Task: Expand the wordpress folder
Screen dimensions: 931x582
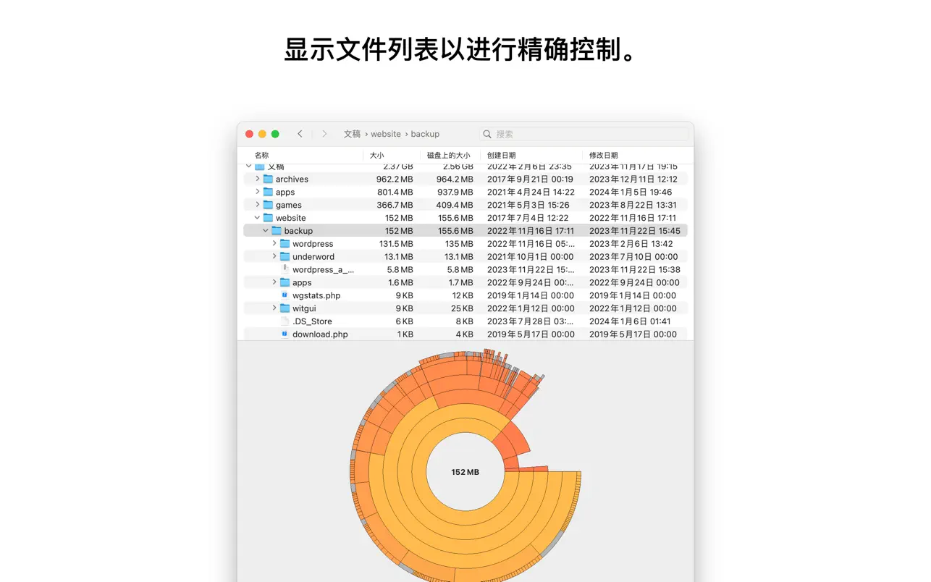Action: coord(274,244)
